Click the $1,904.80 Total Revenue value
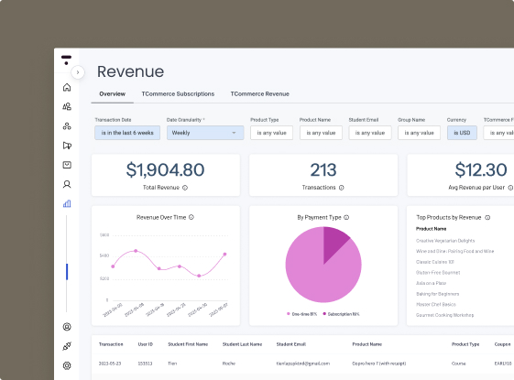Screen dimensions: 514x380 [165, 169]
